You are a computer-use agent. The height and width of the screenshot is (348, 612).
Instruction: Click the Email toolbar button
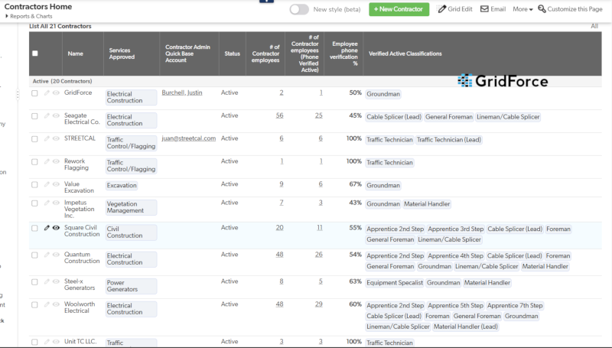tap(493, 9)
